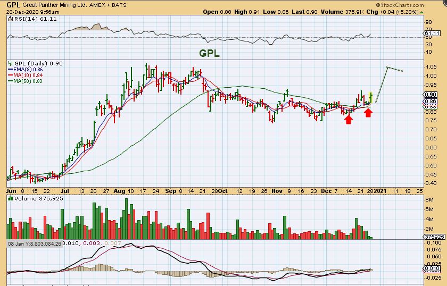Click the AMEX + BATS exchange label
The image size is (447, 286).
[x=109, y=5]
